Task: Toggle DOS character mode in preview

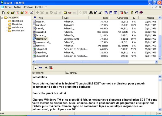Action: click(40, 68)
